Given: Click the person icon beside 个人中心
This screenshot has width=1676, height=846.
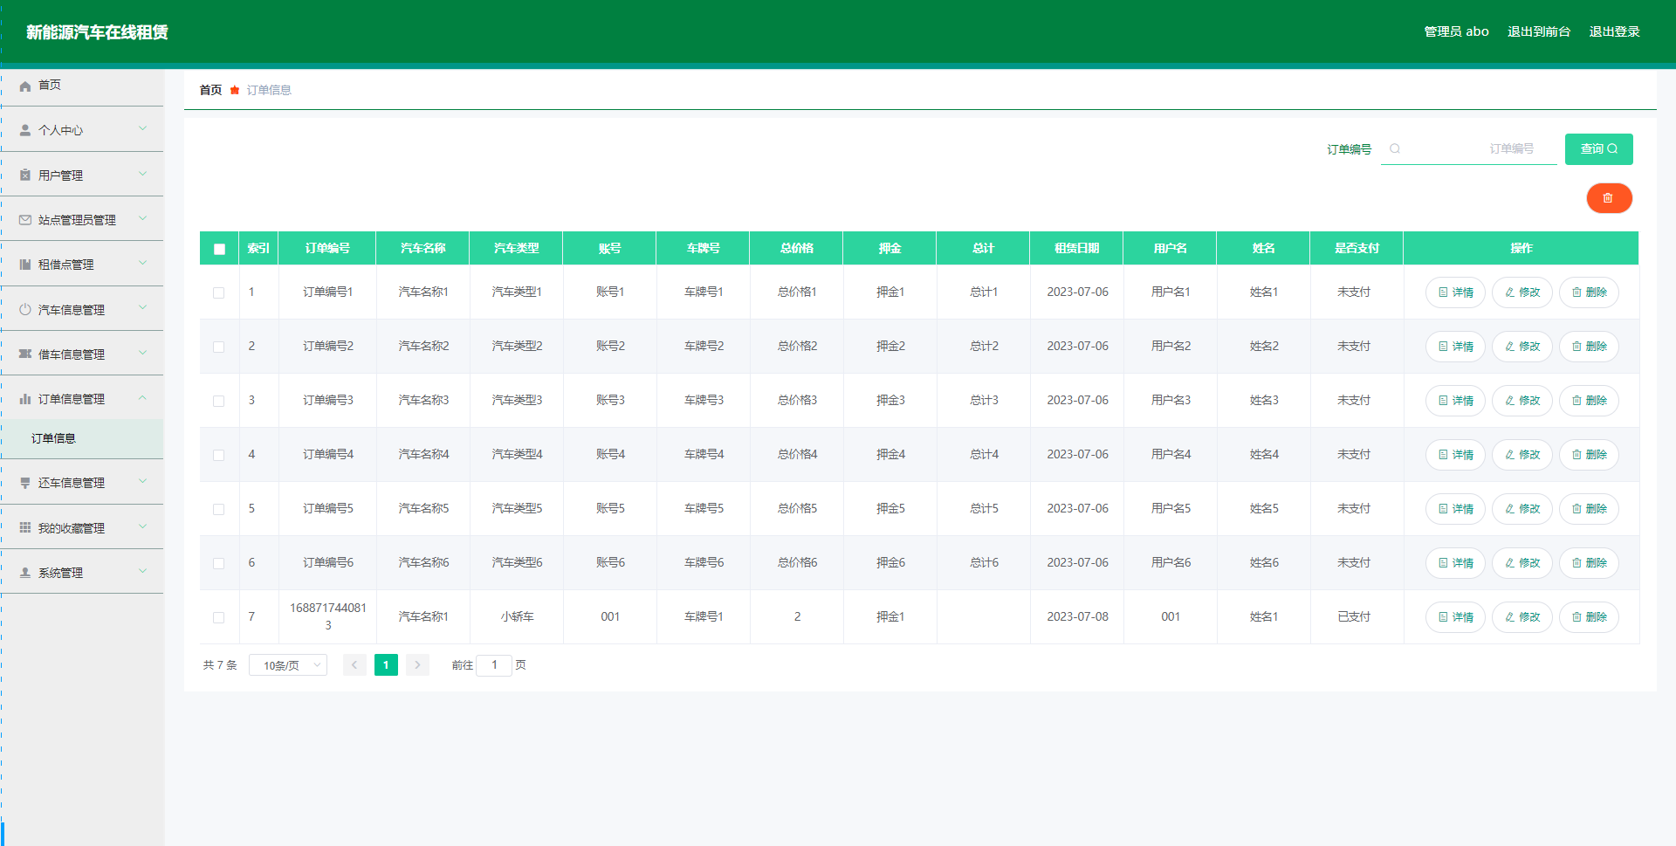Looking at the screenshot, I should pos(25,130).
